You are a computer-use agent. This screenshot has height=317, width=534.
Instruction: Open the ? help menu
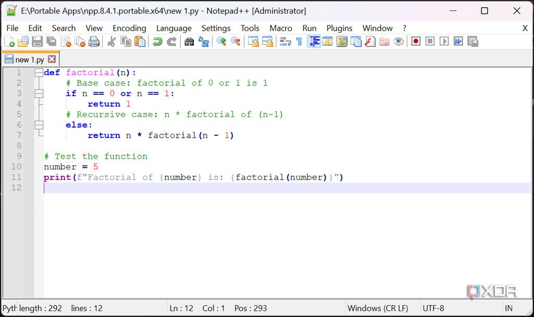(x=404, y=28)
